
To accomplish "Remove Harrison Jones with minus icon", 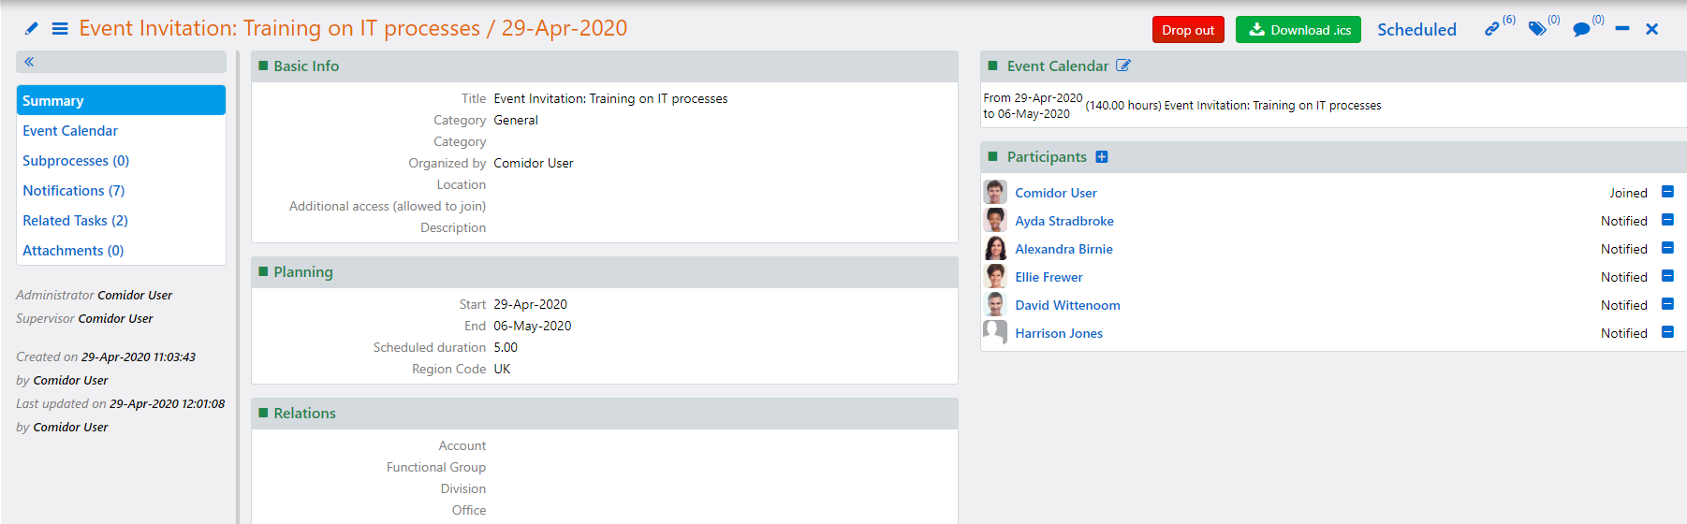I will pyautogui.click(x=1667, y=332).
